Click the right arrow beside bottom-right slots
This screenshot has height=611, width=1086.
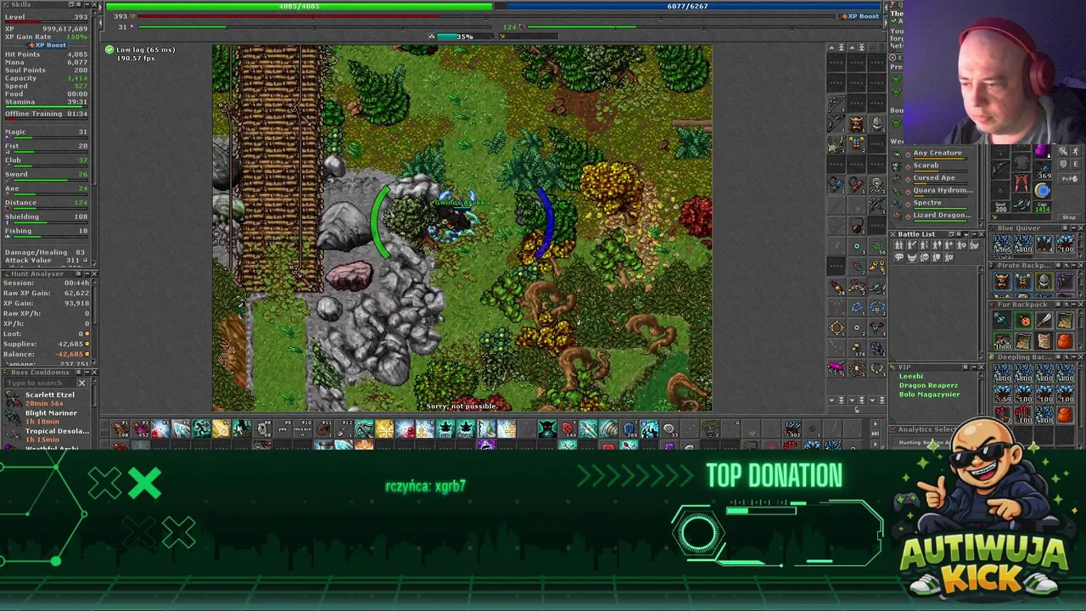tap(876, 423)
